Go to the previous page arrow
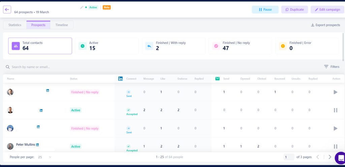The image size is (345, 167). point(317,157)
